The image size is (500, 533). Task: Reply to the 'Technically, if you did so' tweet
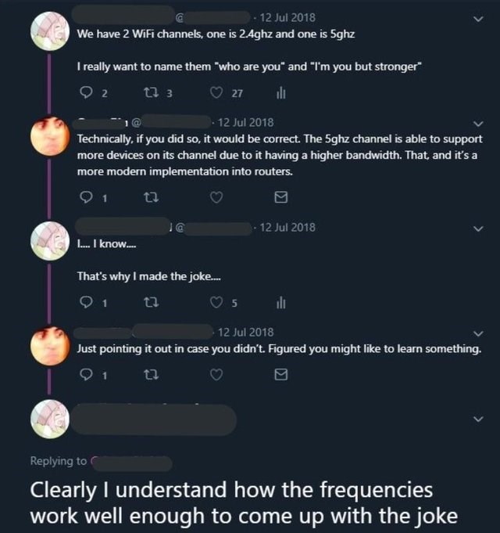tap(85, 198)
